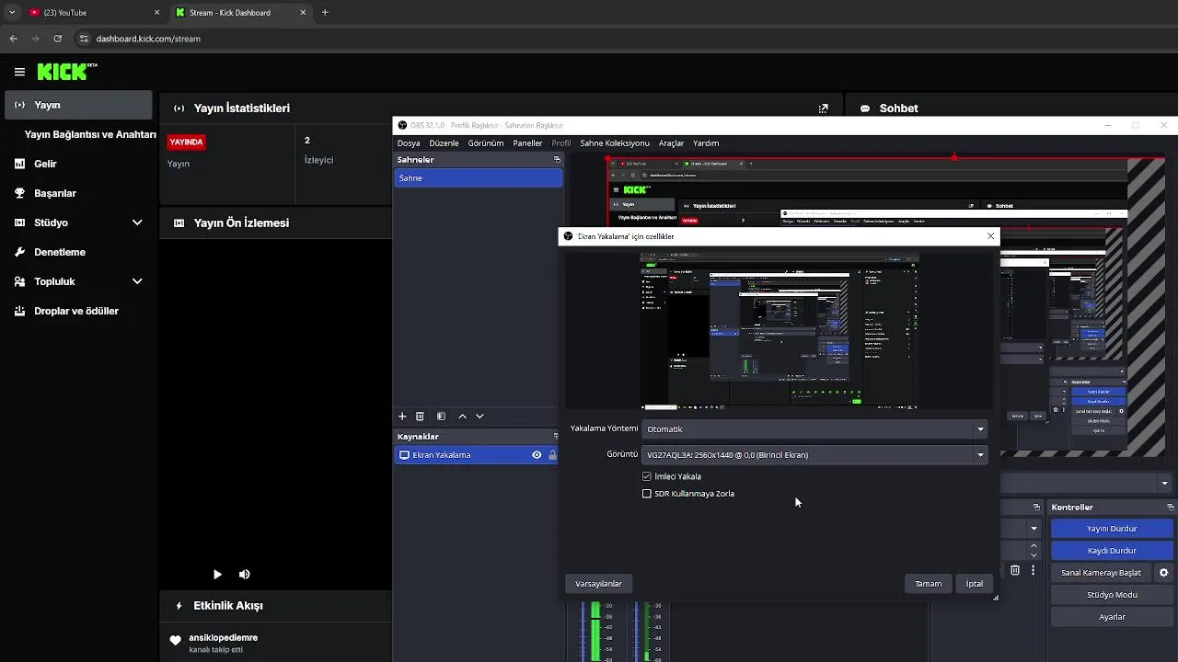
Task: Delete the transition via trash icon
Action: click(x=1015, y=570)
